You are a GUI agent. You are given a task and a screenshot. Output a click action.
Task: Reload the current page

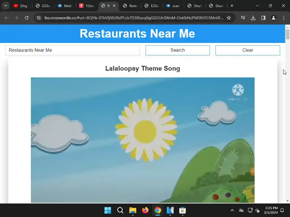click(x=27, y=18)
